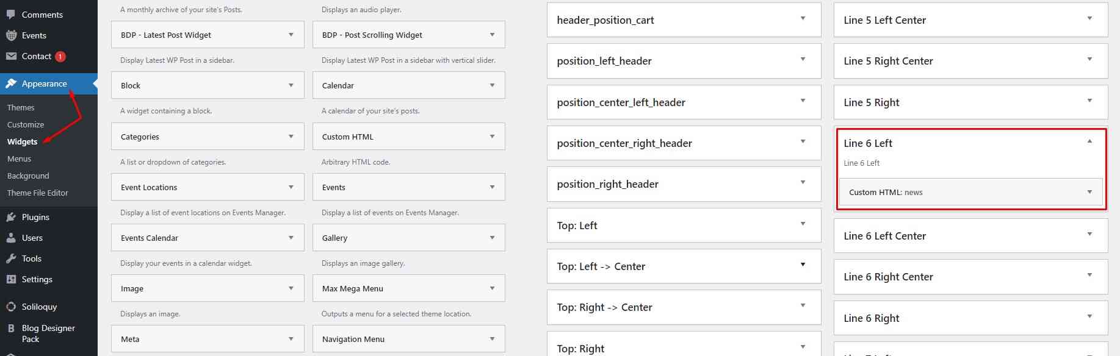Click the Contact envelope icon
This screenshot has width=1120, height=356.
coord(11,56)
